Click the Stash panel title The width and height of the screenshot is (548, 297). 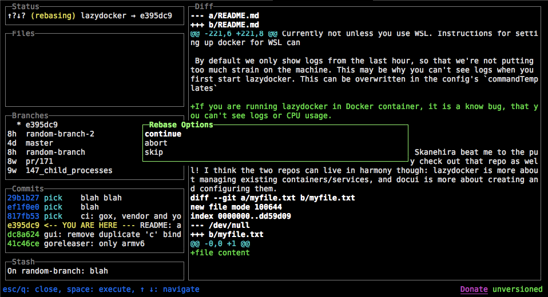pos(23,262)
